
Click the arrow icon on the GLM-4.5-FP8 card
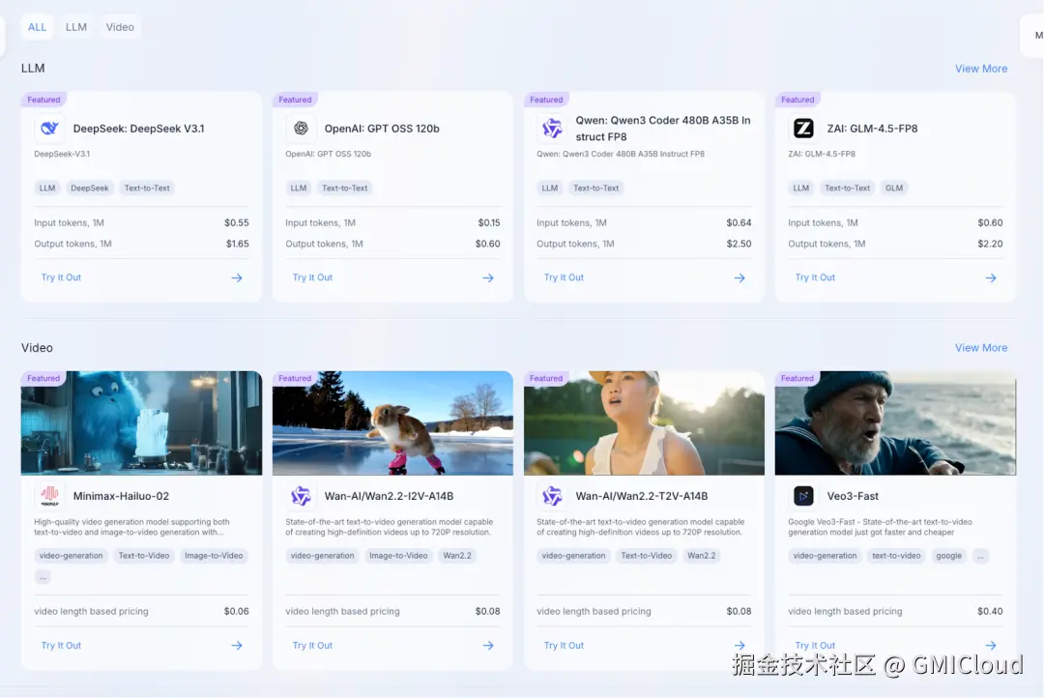pos(991,277)
